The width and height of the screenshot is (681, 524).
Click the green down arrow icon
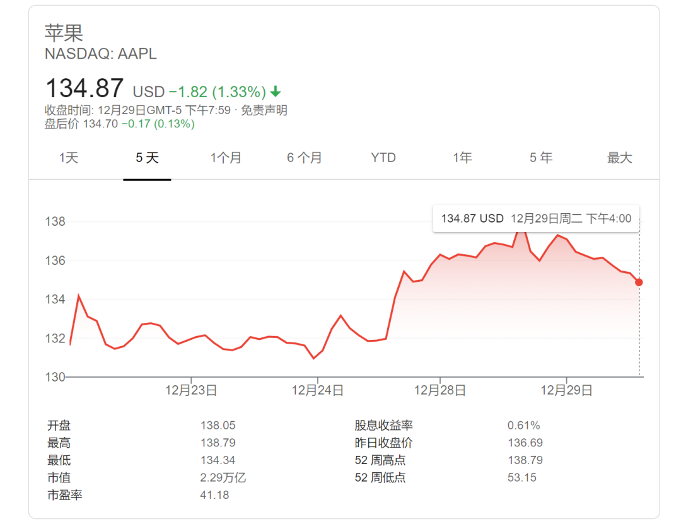[276, 91]
